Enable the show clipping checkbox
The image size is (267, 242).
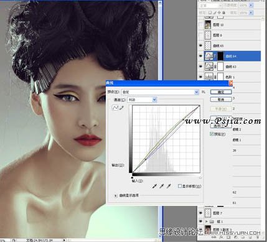point(180,186)
